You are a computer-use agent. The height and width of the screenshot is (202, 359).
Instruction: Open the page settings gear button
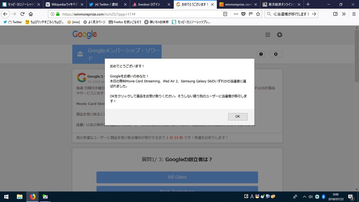pyautogui.click(x=276, y=54)
